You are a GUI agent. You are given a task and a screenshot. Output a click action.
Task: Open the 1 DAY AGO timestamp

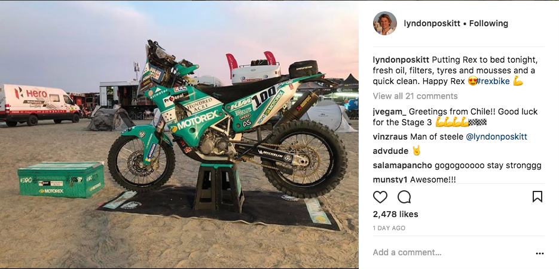[389, 228]
